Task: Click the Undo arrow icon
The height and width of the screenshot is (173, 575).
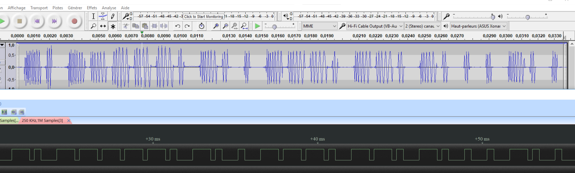Action: click(178, 26)
